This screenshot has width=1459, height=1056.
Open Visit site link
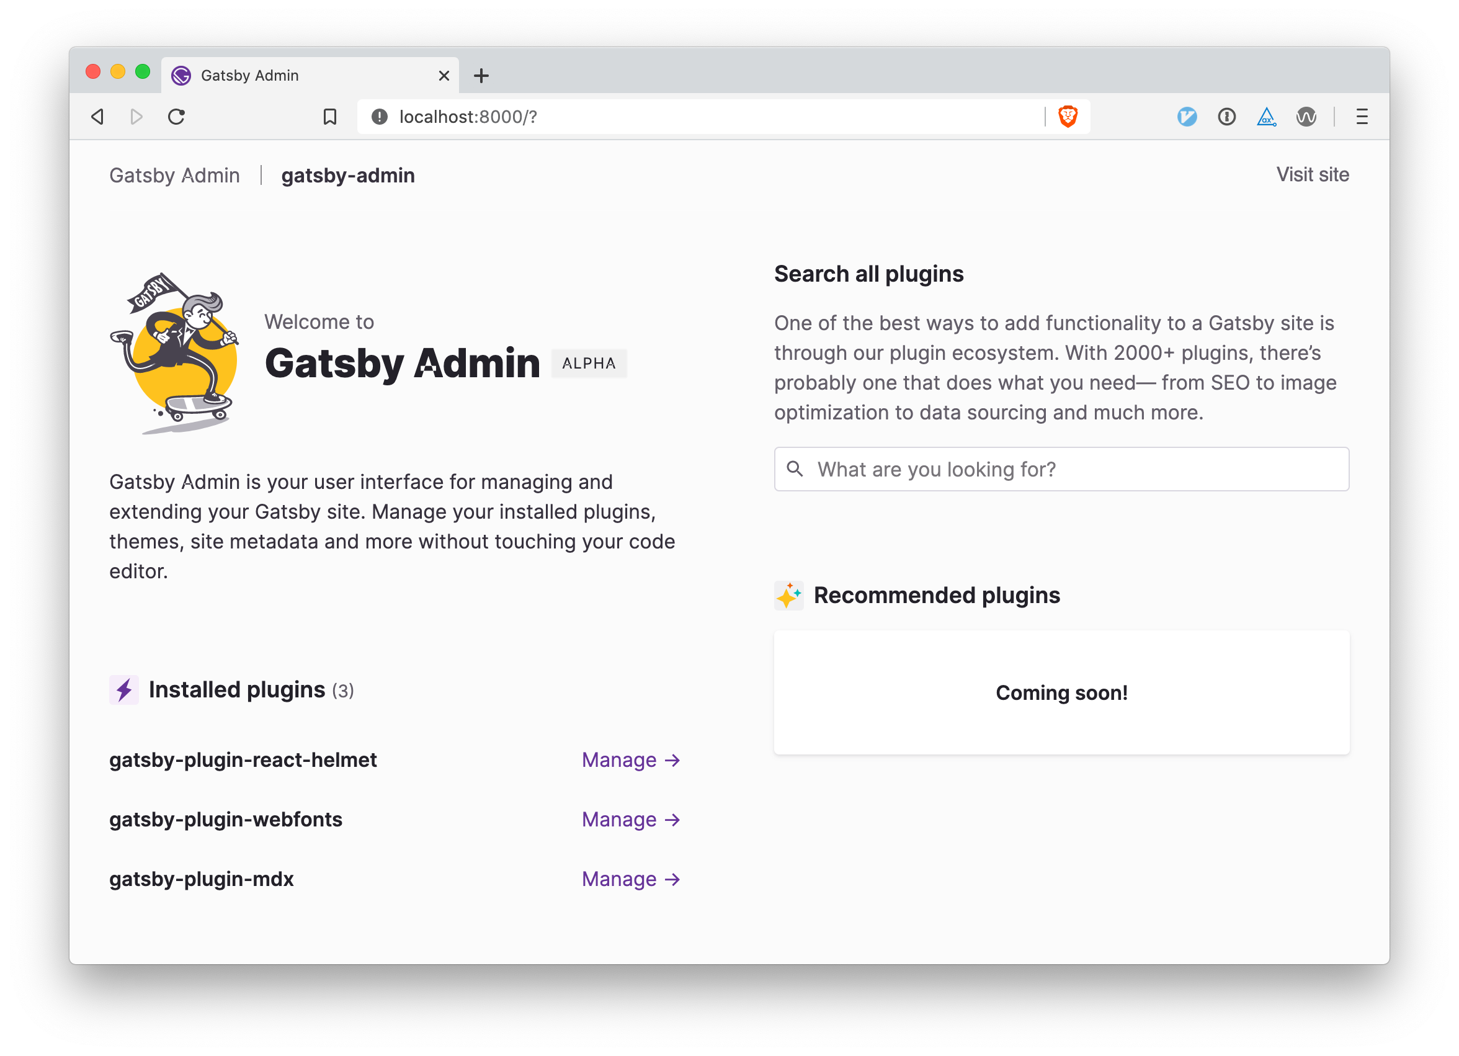(1313, 174)
